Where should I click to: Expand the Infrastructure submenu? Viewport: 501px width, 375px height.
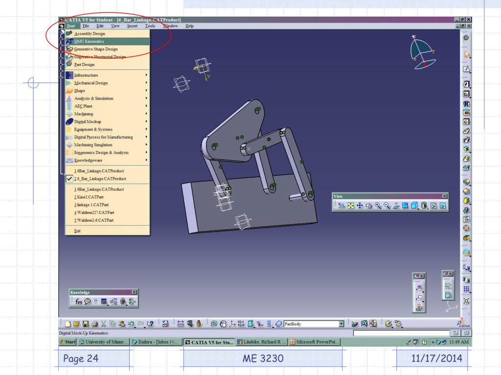pos(107,75)
